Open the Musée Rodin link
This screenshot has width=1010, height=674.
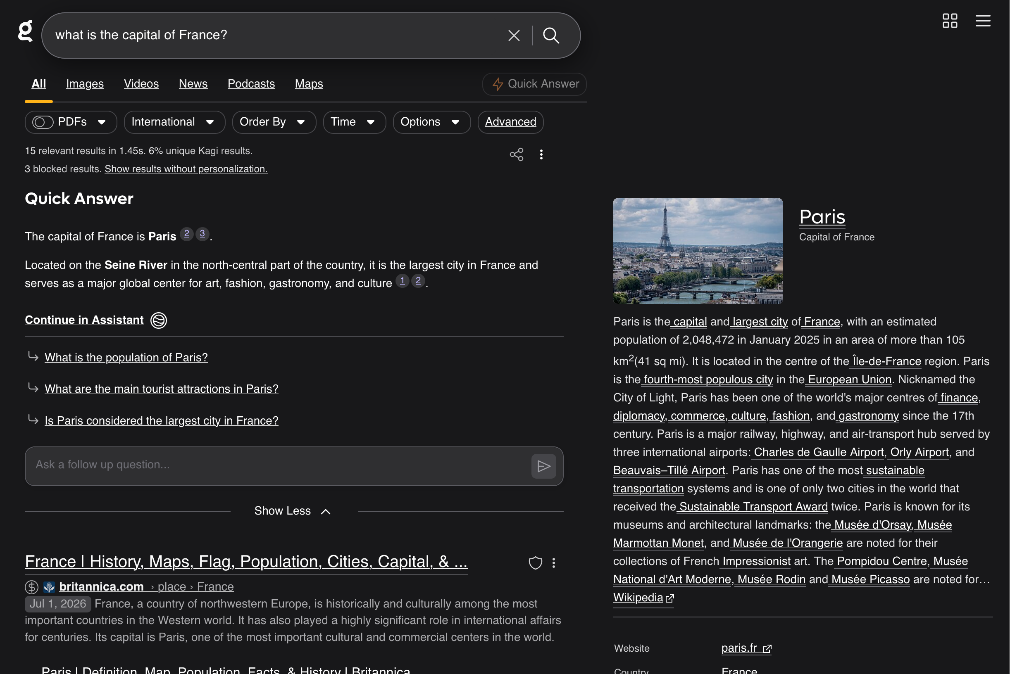tap(770, 580)
